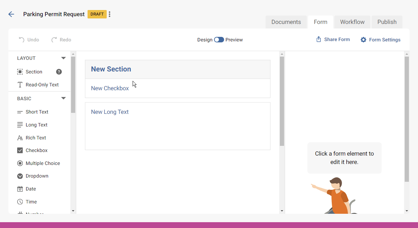Image resolution: width=418 pixels, height=228 pixels.
Task: Add a Rich Text element
Action: coord(35,138)
